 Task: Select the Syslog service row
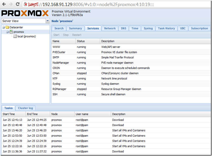point(131,84)
